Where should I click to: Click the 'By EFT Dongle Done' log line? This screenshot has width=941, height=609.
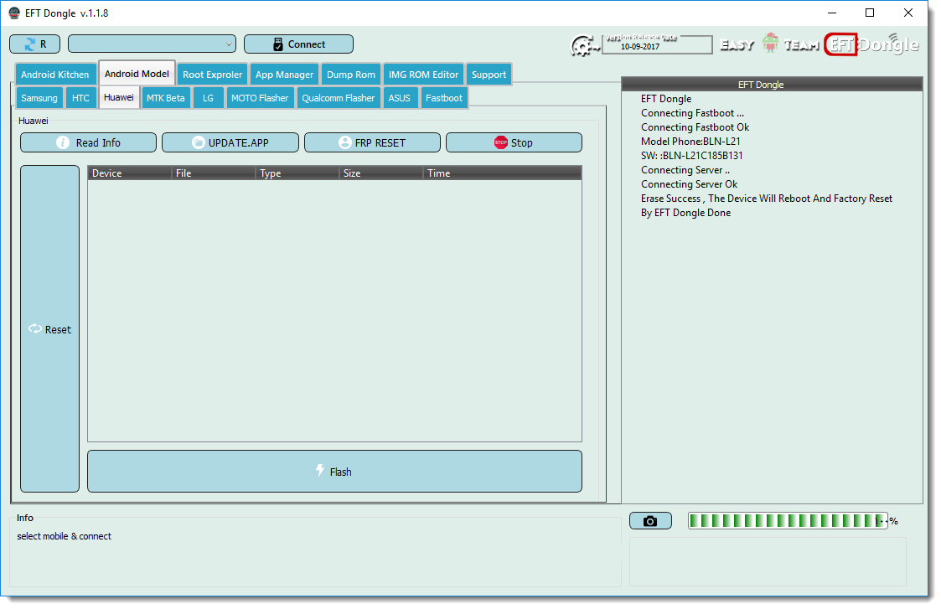point(686,213)
